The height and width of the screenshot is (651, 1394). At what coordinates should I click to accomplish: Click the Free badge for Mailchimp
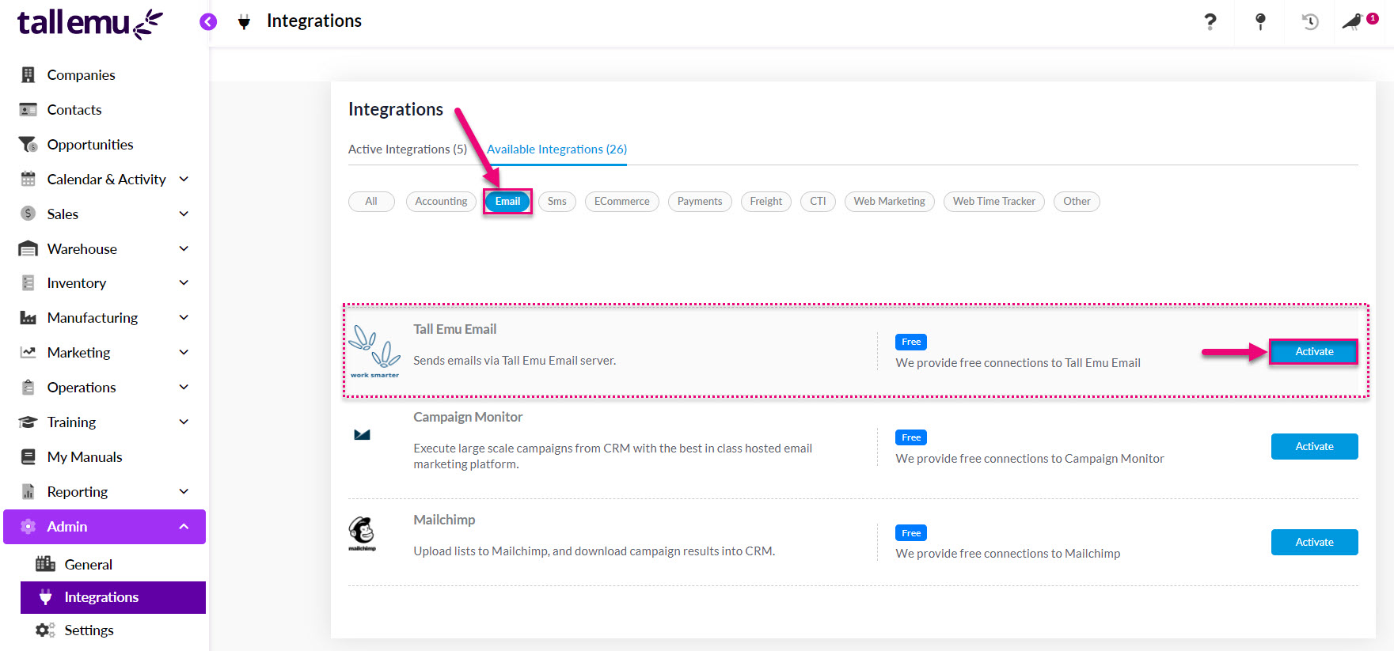[911, 533]
